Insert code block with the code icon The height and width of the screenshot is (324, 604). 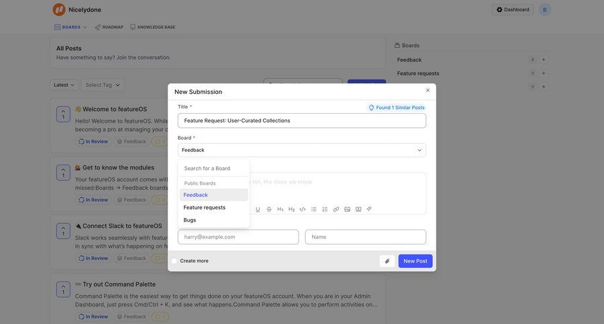pos(303,209)
